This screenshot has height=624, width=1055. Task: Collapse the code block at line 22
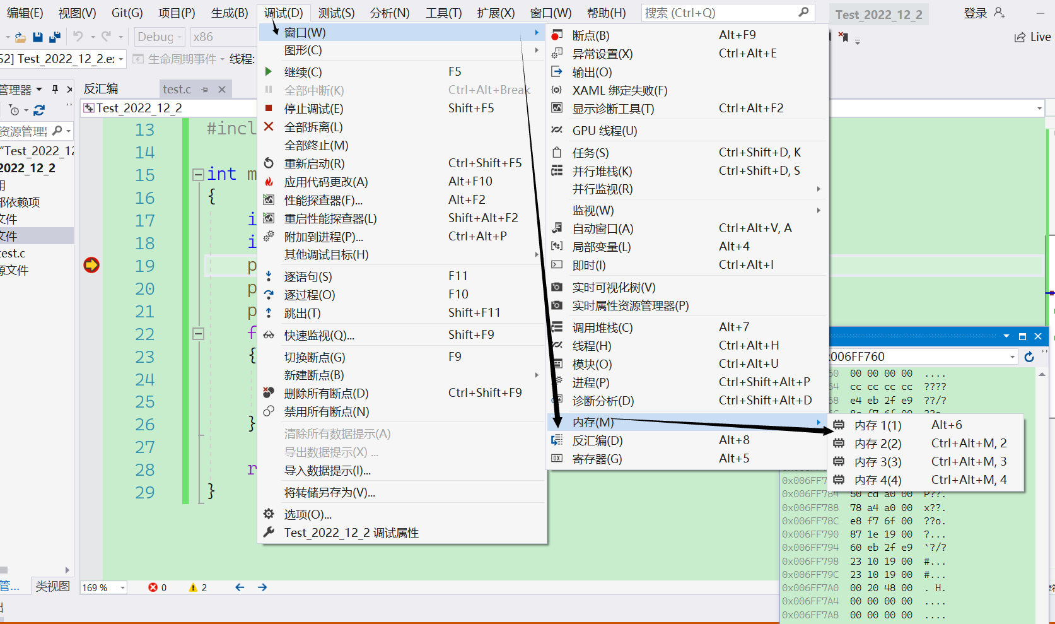tap(198, 334)
